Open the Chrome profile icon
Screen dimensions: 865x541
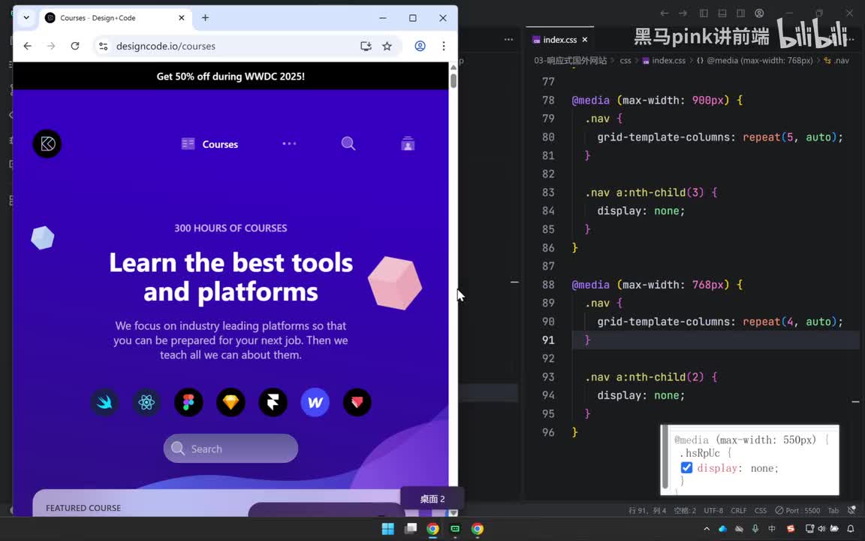pos(420,46)
